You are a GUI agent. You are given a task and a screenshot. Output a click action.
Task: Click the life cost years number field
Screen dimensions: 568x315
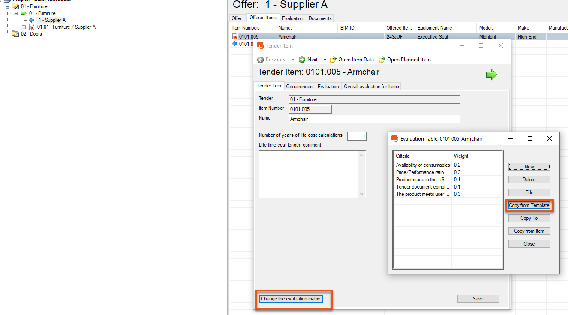tap(357, 136)
